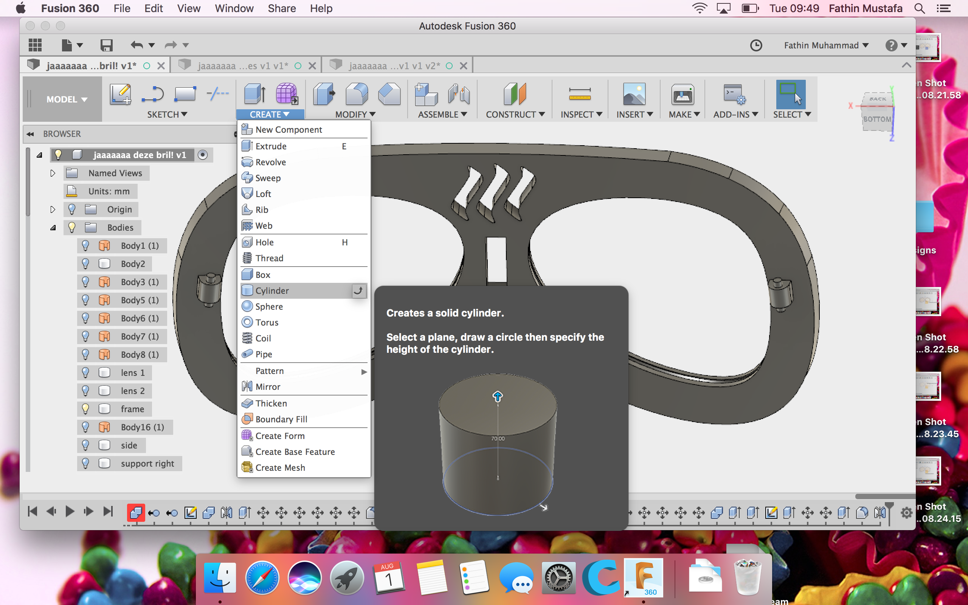Click the timeline horizontal scrollbar

tap(885, 496)
